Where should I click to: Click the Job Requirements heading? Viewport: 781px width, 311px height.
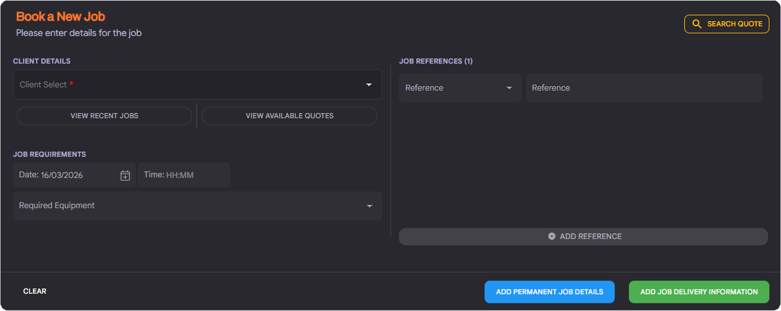coord(50,154)
